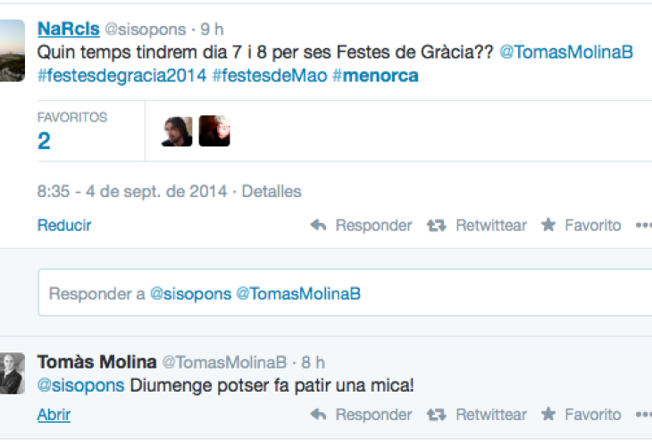Image resolution: width=652 pixels, height=446 pixels.
Task: Expand Tomàs Molina's reply with Abrir
Action: coord(54,415)
